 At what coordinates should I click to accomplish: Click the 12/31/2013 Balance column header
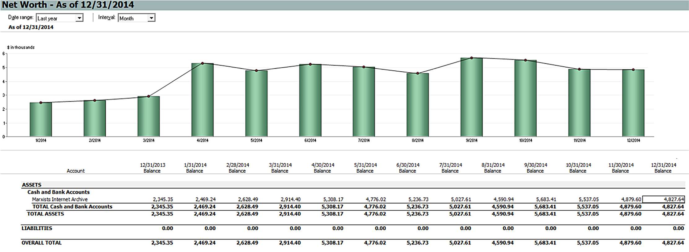tap(152, 168)
